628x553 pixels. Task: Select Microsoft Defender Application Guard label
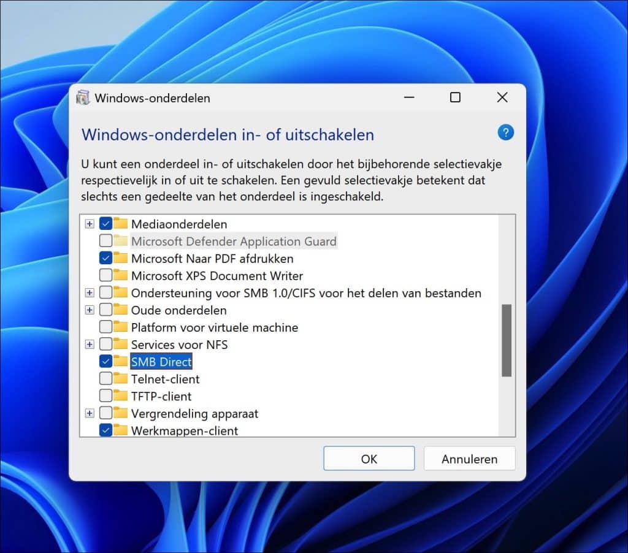coord(234,241)
